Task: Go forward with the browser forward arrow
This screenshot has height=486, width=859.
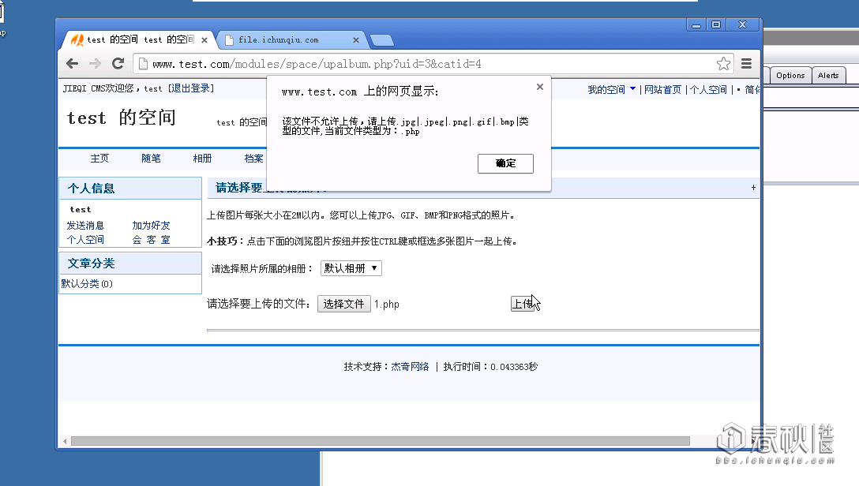Action: [96, 63]
